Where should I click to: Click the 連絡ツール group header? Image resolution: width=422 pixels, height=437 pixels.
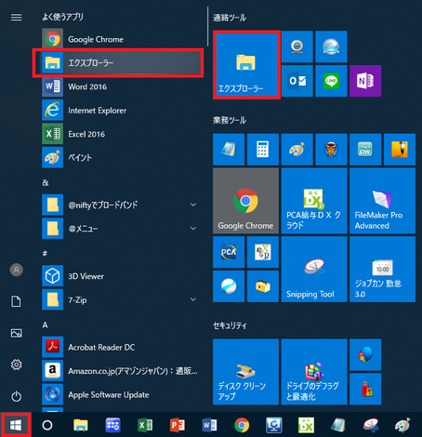230,18
